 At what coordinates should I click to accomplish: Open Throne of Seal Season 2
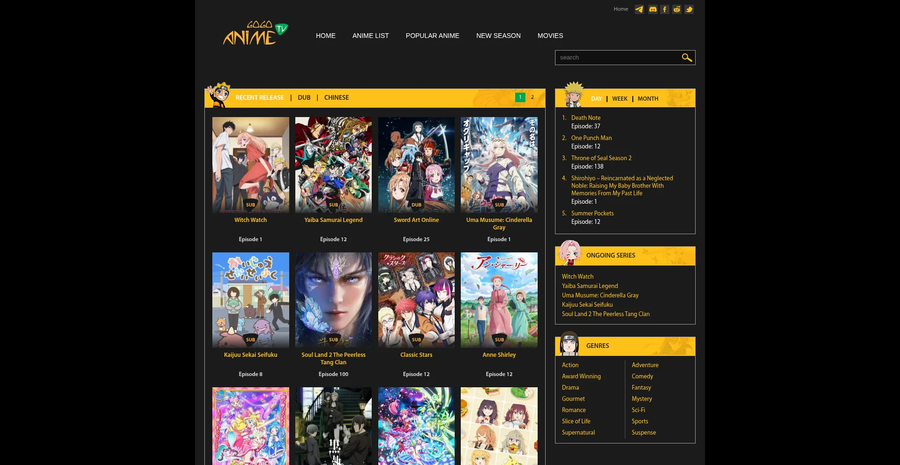tap(601, 158)
